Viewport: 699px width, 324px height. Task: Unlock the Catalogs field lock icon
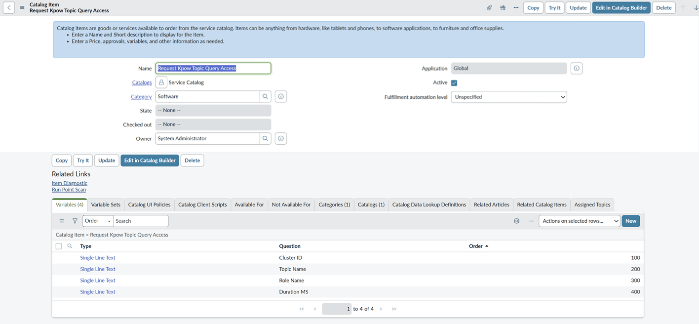161,82
